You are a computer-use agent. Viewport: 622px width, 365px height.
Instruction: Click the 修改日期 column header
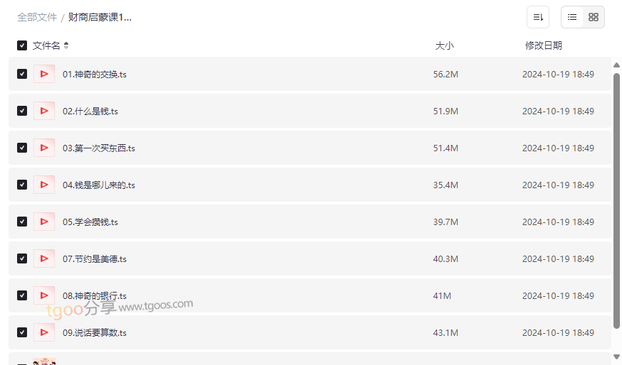coord(544,45)
